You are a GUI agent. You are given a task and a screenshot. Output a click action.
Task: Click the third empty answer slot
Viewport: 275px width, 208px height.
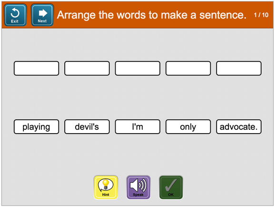click(x=137, y=68)
